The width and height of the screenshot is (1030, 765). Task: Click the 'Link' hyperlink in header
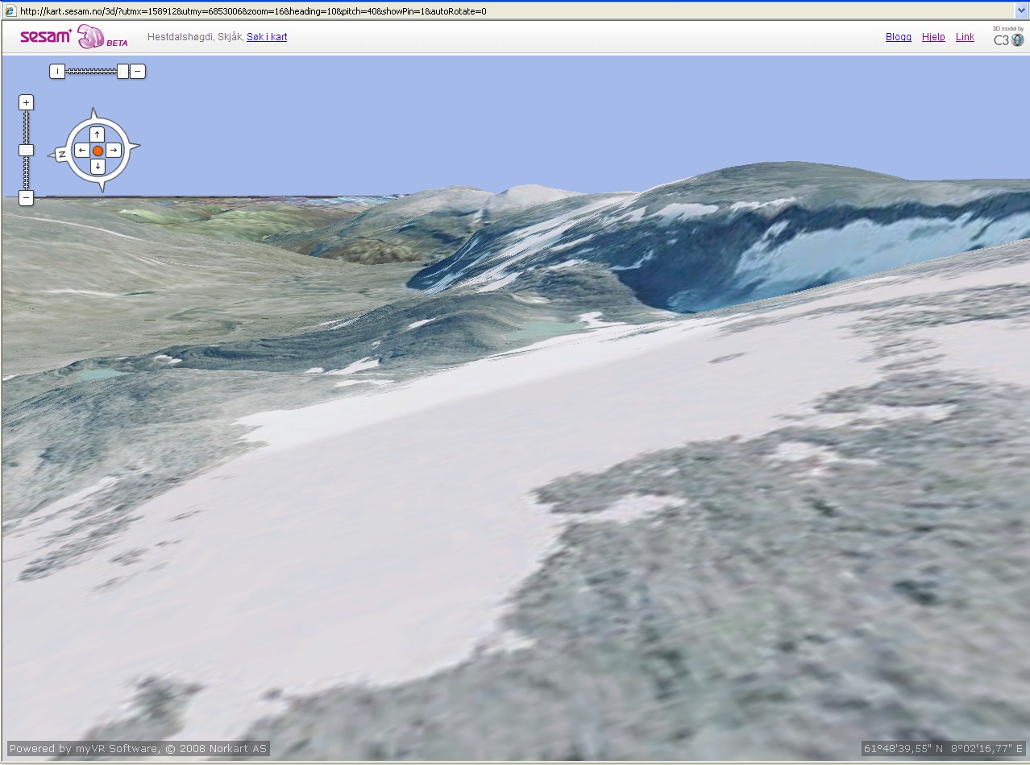(965, 37)
